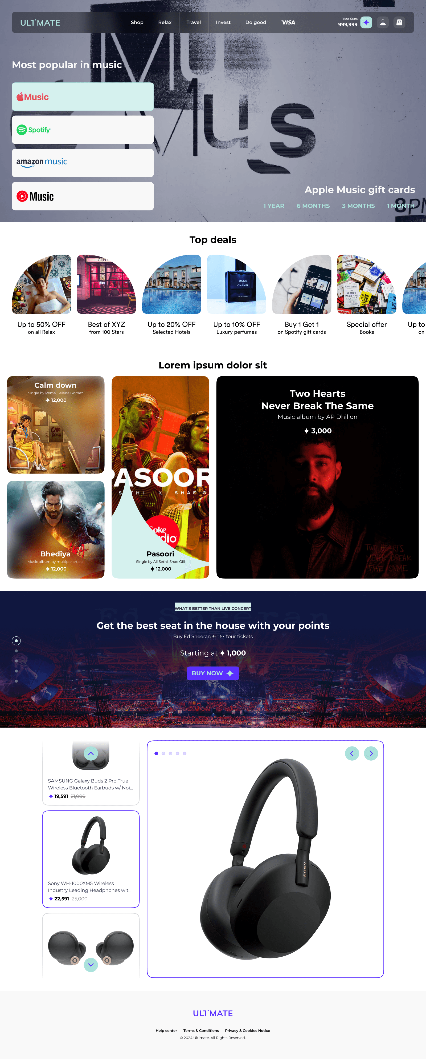Viewport: 426px width, 1059px height.
Task: Select the Spotify music option
Action: [83, 130]
